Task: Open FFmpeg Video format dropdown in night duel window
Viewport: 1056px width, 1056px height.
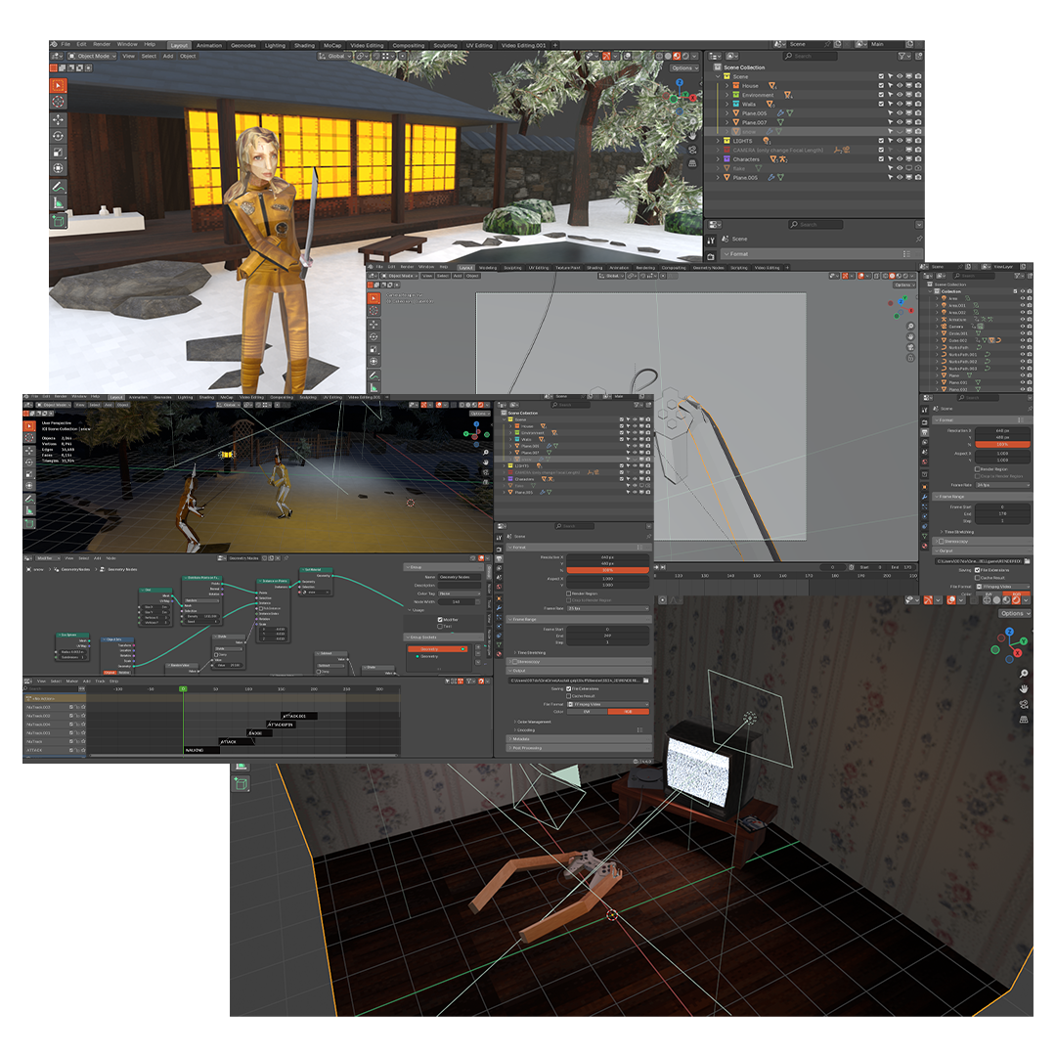Action: point(609,704)
